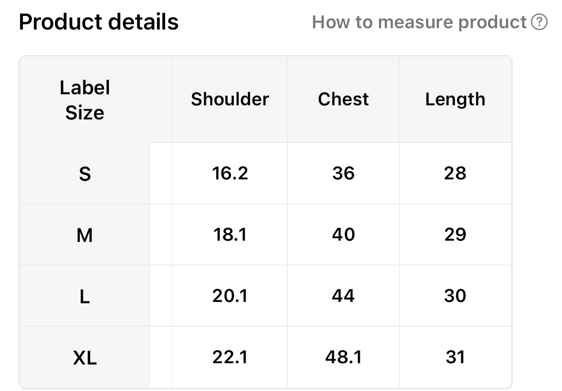The width and height of the screenshot is (562, 391).
Task: Click the 16.2 shoulder value
Action: pos(230,173)
